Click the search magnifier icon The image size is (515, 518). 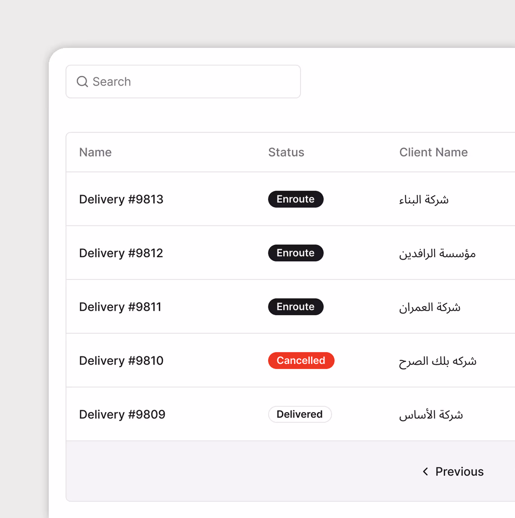click(82, 82)
